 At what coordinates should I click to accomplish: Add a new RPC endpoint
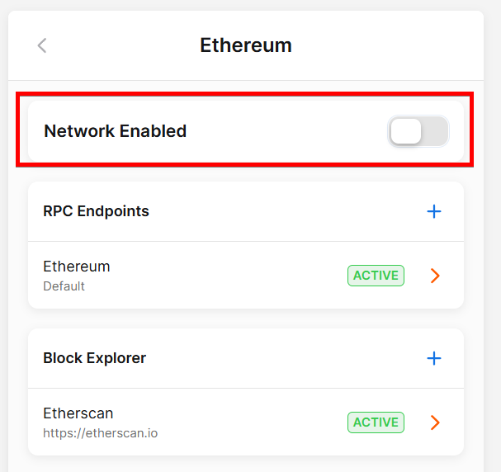[x=434, y=211]
